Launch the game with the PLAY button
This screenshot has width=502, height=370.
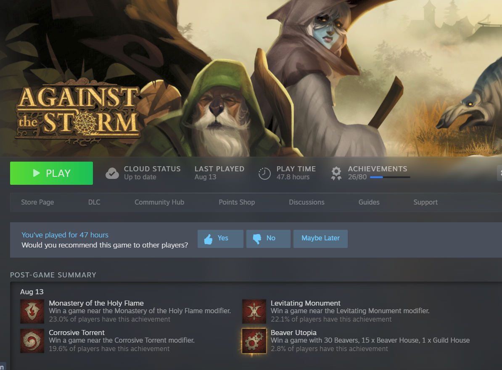[52, 173]
